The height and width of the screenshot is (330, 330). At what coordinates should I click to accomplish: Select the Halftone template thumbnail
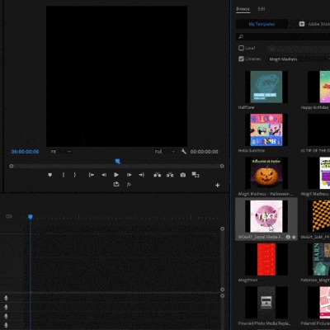point(266,87)
